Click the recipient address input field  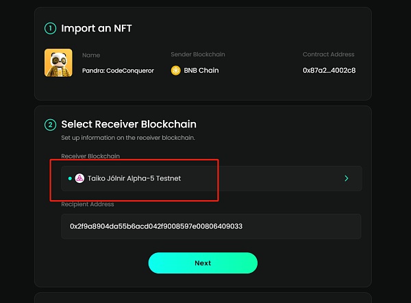click(211, 226)
